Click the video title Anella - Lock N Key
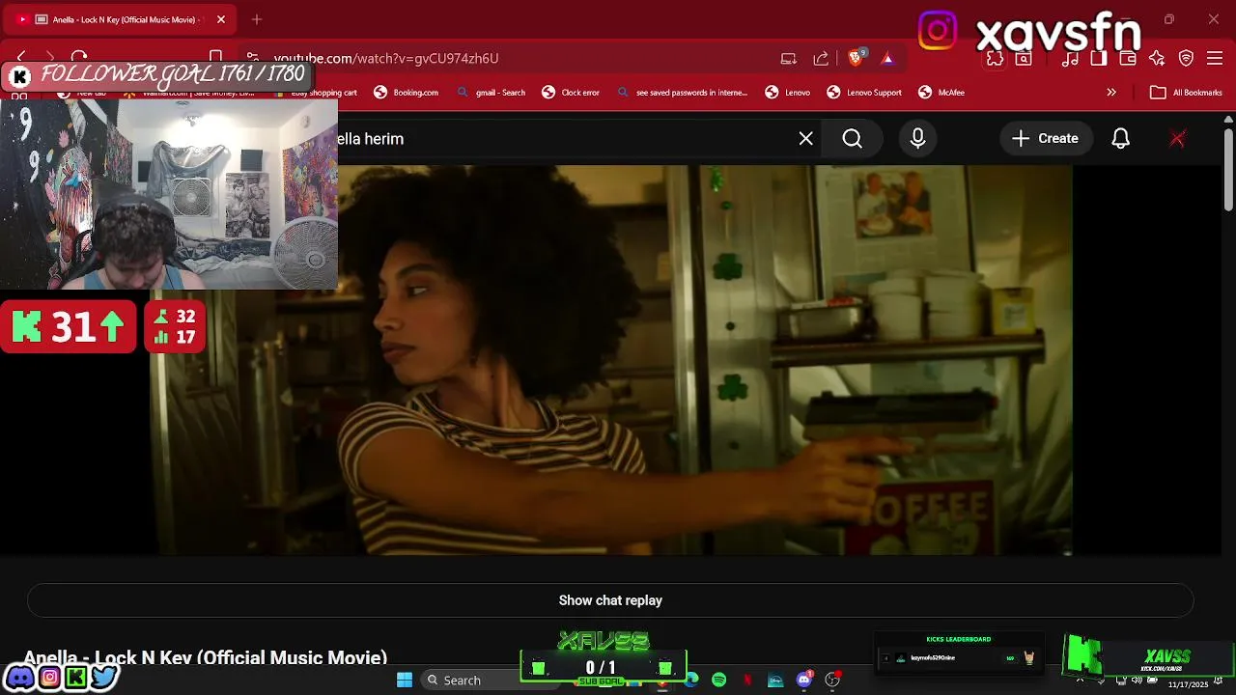Image resolution: width=1236 pixels, height=695 pixels. pyautogui.click(x=205, y=657)
